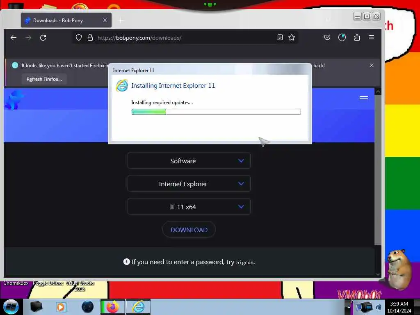Show hidden system tray icons
Image resolution: width=420 pixels, height=315 pixels.
pyautogui.click(x=349, y=307)
